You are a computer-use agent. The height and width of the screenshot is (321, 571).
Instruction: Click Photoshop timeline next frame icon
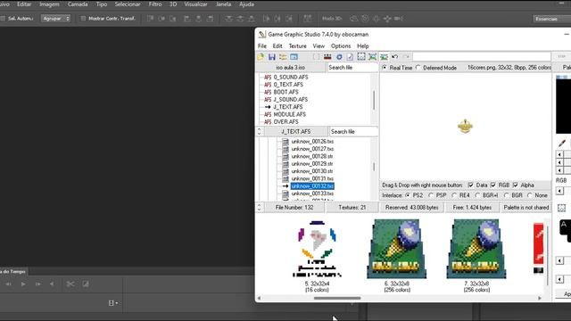37,284
